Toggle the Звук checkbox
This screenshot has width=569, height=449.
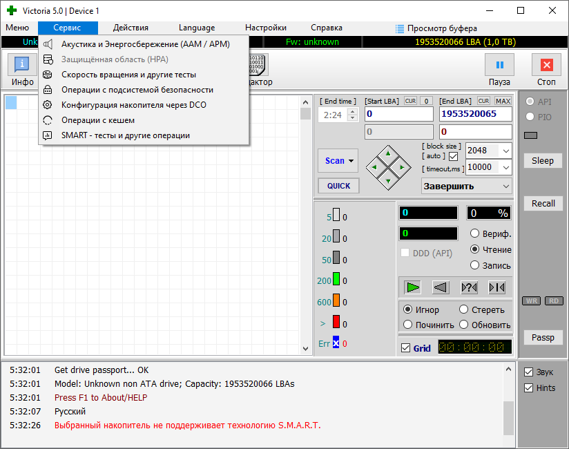point(529,372)
